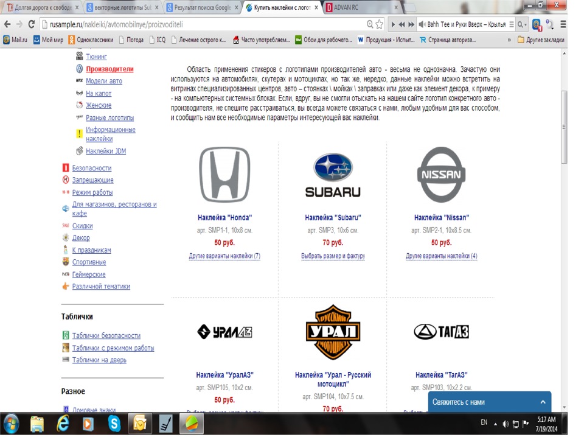The height and width of the screenshot is (437, 584).
Task: Open Таблички с режимом работы link
Action: 113,348
